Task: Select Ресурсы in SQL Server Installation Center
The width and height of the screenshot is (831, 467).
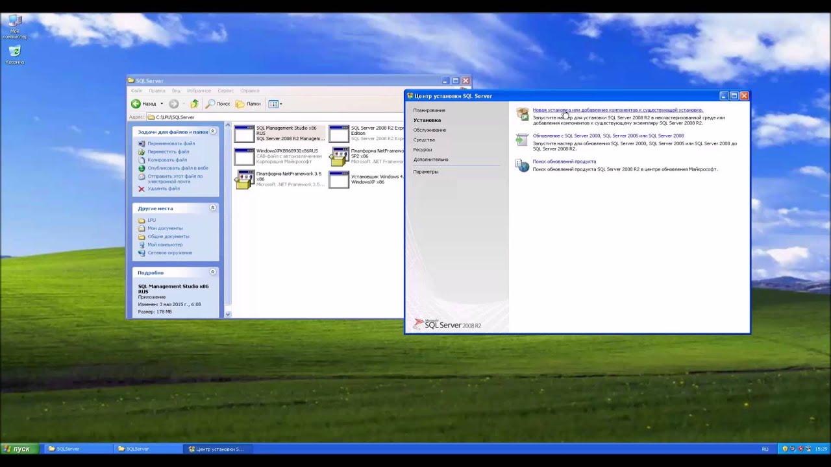Action: (423, 149)
